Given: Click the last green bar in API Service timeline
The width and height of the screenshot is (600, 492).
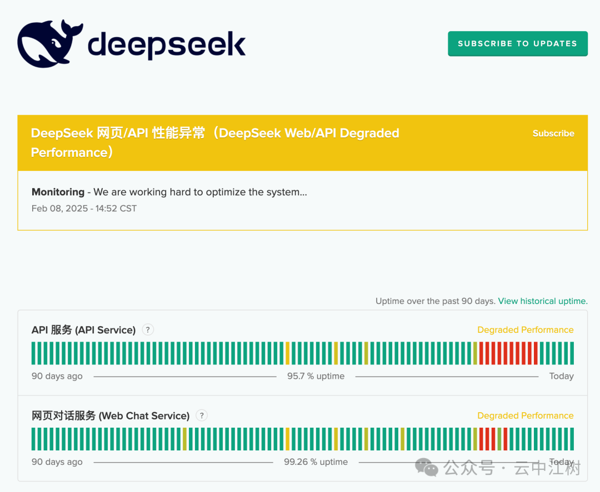Looking at the screenshot, I should 572,353.
